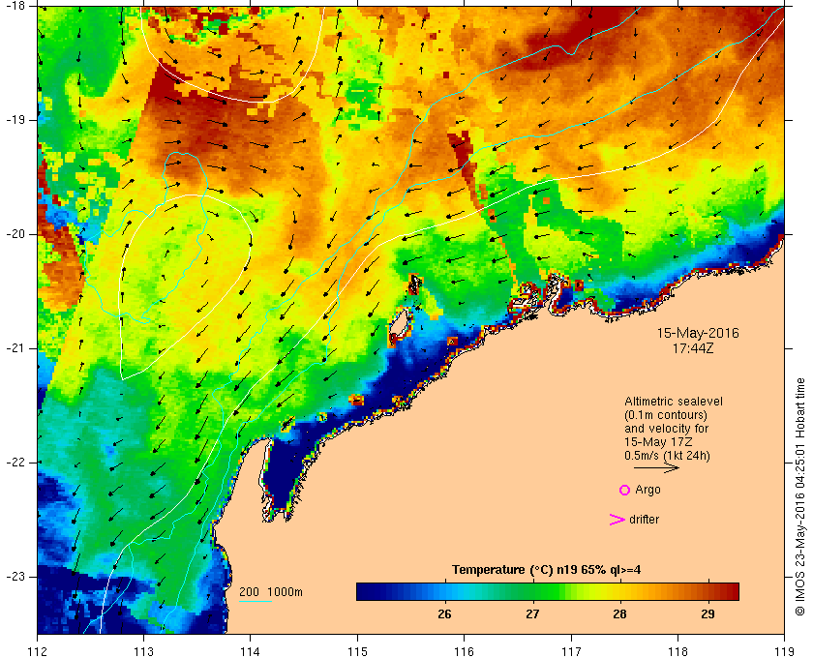Screen dimensions: 813x658
Task: Click the colorbar tick label 26
Action: 444,613
